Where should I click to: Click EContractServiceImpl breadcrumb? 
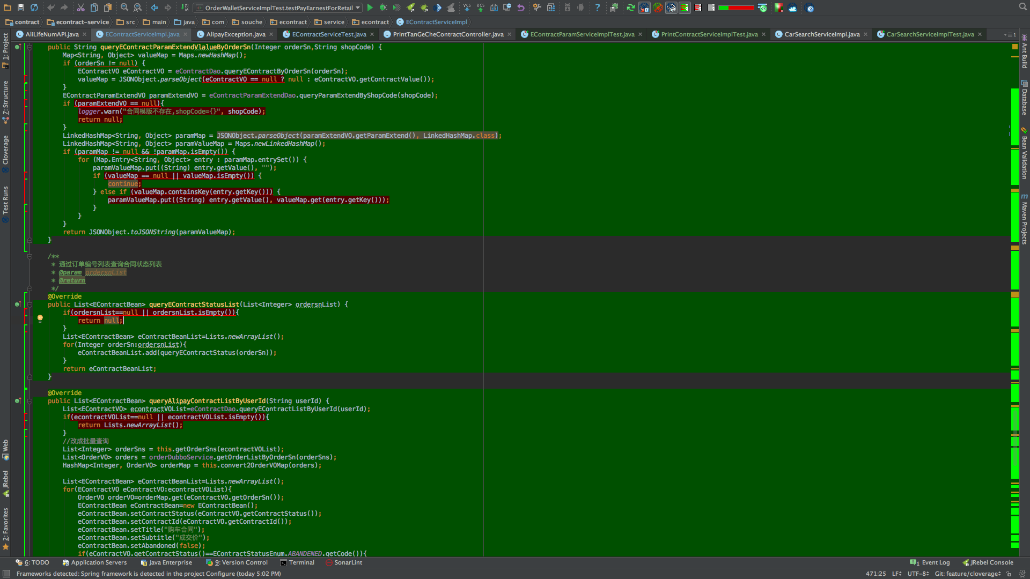pyautogui.click(x=432, y=22)
